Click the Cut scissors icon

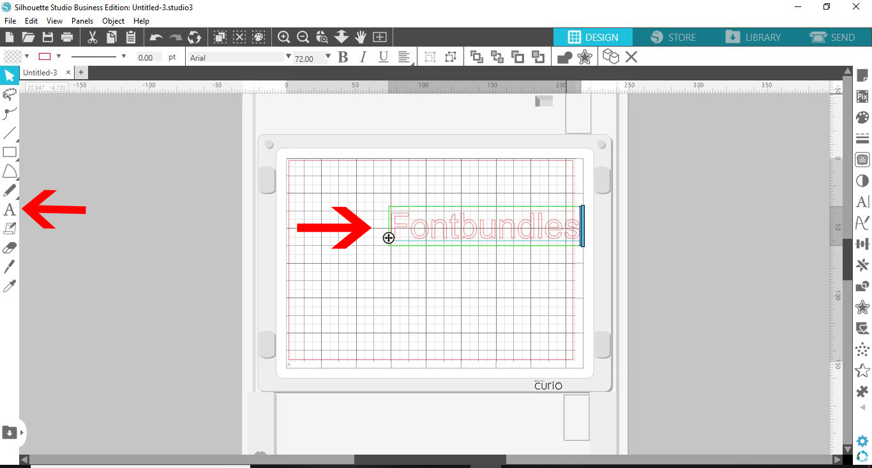click(93, 37)
